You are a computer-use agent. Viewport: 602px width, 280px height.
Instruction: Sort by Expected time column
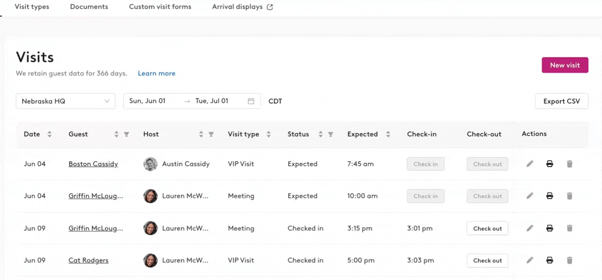[388, 134]
